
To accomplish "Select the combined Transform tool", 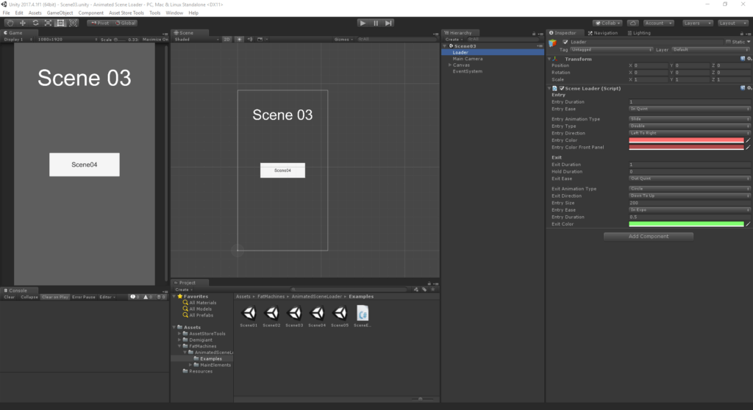I will [73, 23].
